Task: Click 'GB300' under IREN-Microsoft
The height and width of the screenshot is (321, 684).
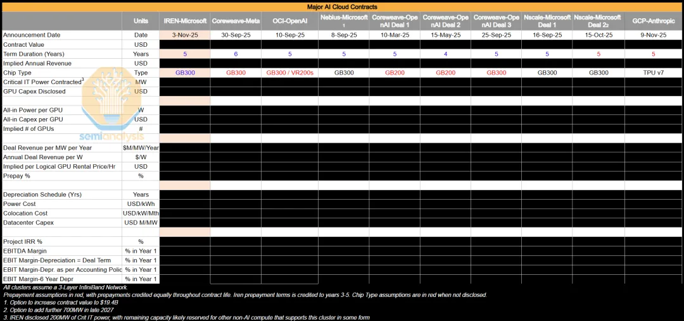Action: [x=185, y=73]
